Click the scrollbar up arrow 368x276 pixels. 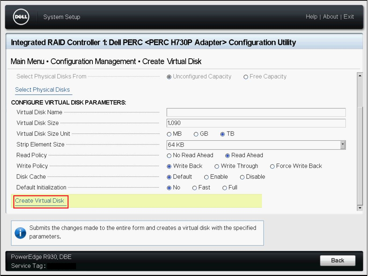tap(360, 76)
